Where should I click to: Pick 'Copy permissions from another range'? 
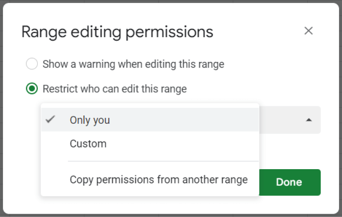tap(150, 180)
